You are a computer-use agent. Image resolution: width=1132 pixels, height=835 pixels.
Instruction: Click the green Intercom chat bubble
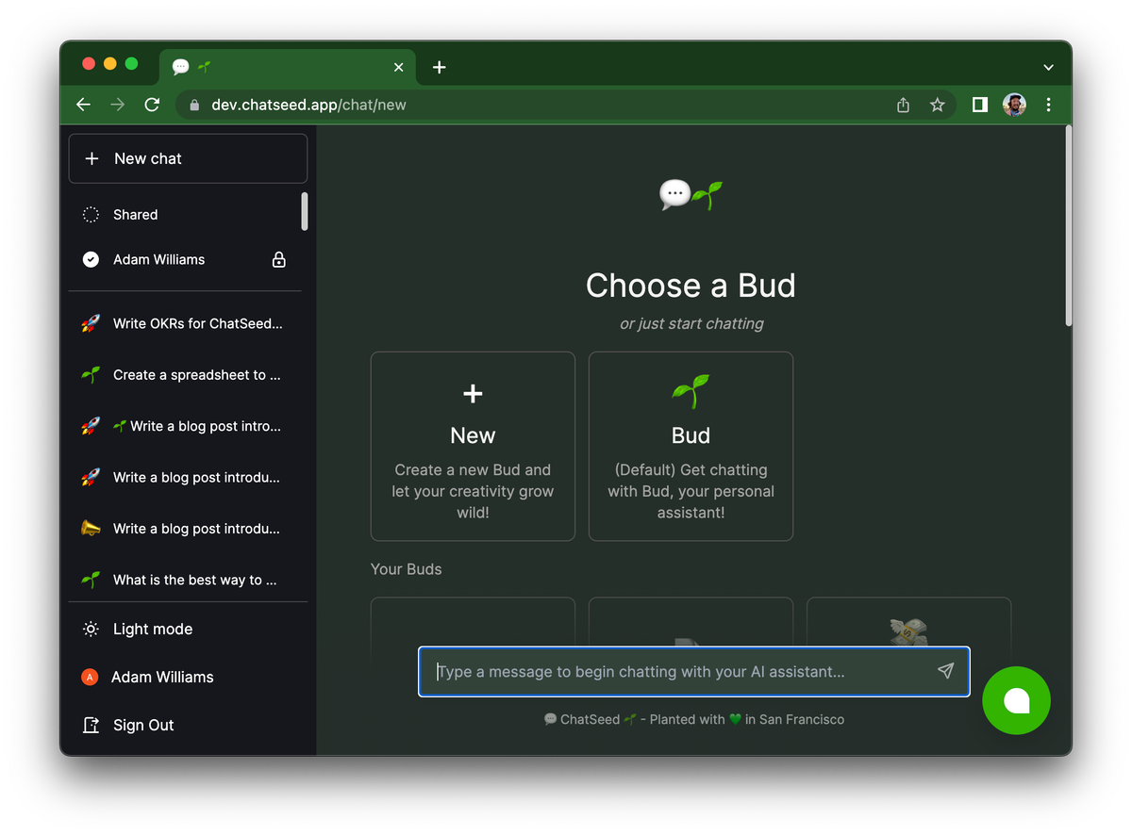click(1016, 700)
